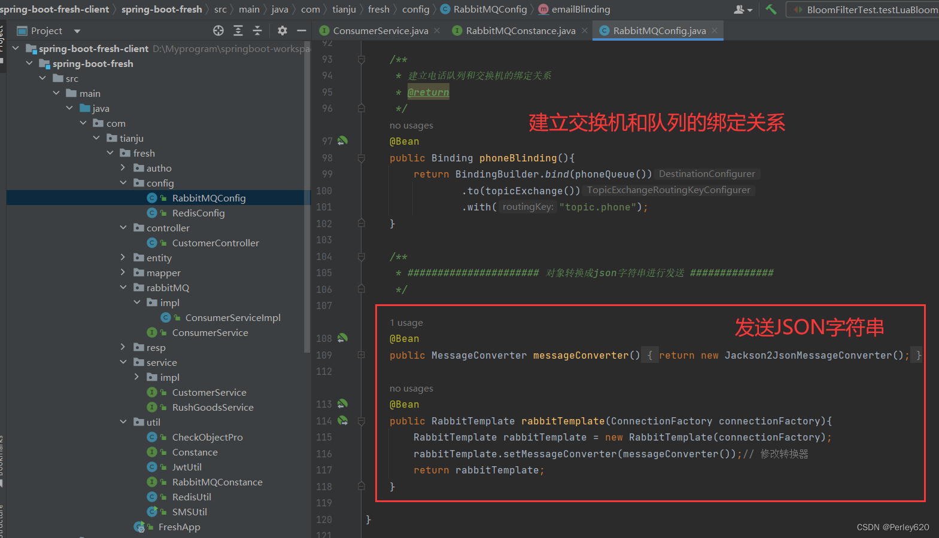
Task: Click the emailBlinding breadcrumb
Action: (581, 10)
